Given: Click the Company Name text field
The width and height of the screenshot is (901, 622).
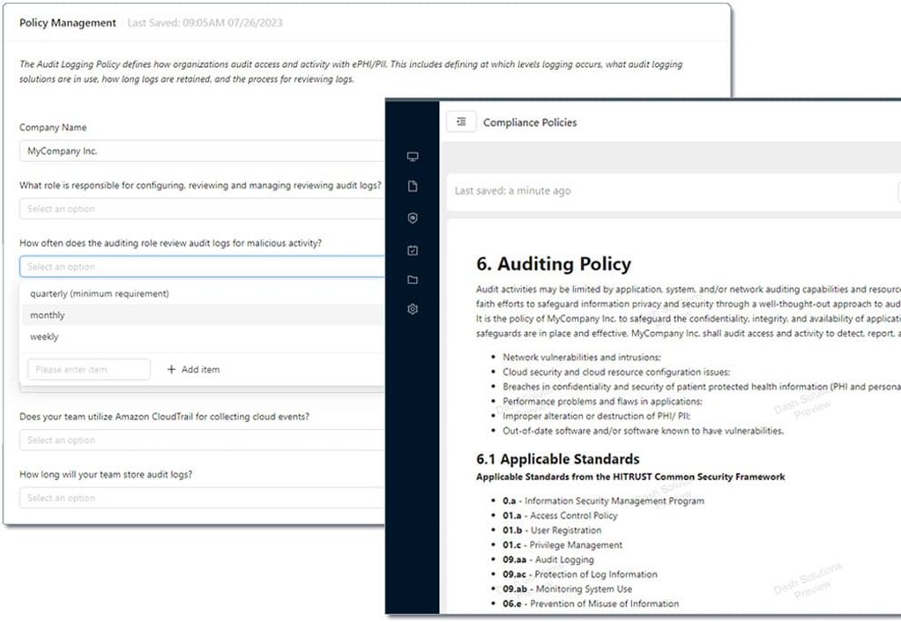Looking at the screenshot, I should [x=202, y=151].
